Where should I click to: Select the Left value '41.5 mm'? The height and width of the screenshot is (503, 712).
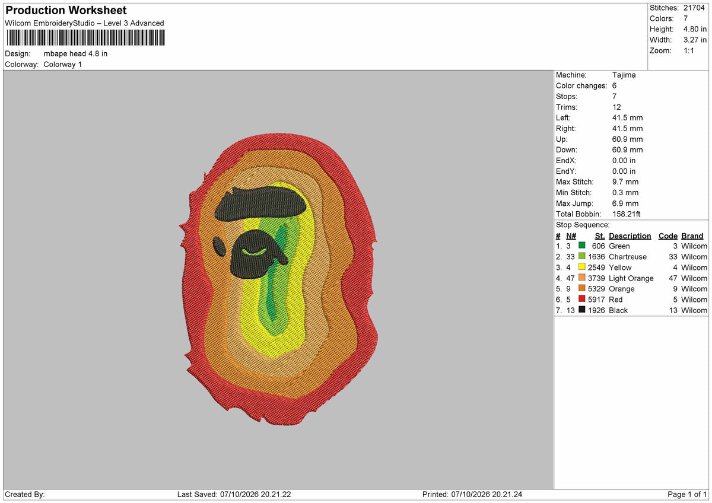click(x=627, y=117)
